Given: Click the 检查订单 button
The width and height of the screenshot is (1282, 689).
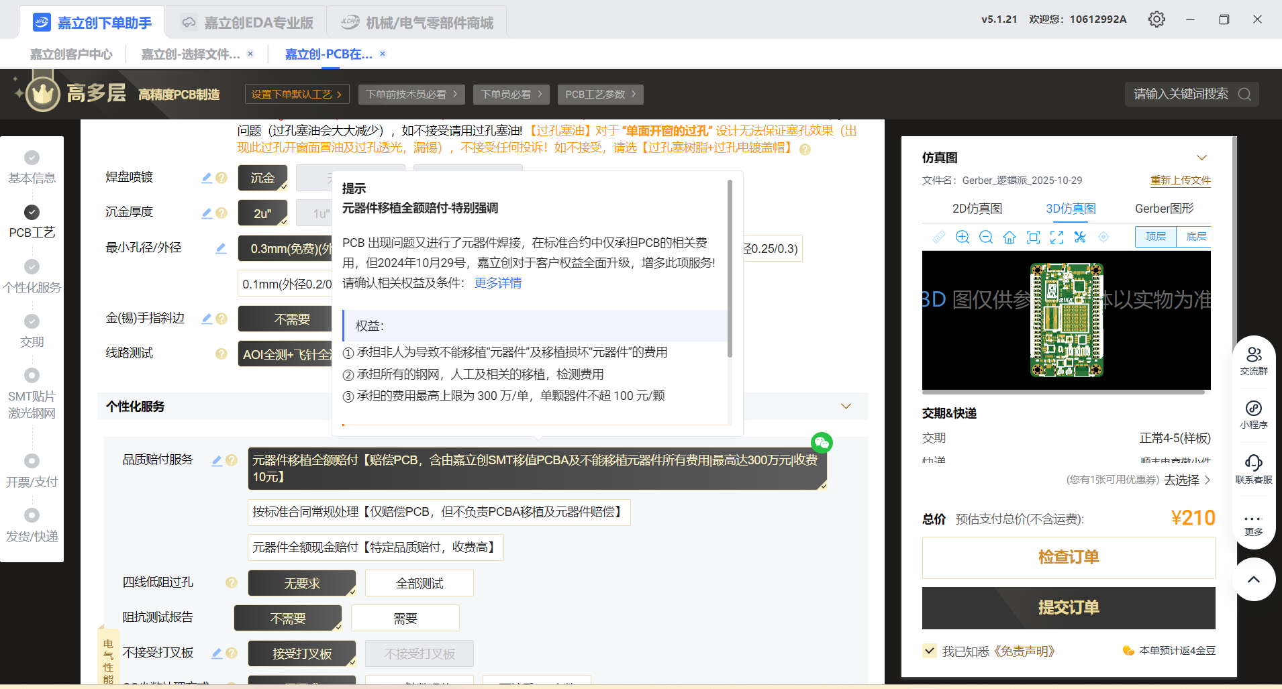Looking at the screenshot, I should point(1069,558).
